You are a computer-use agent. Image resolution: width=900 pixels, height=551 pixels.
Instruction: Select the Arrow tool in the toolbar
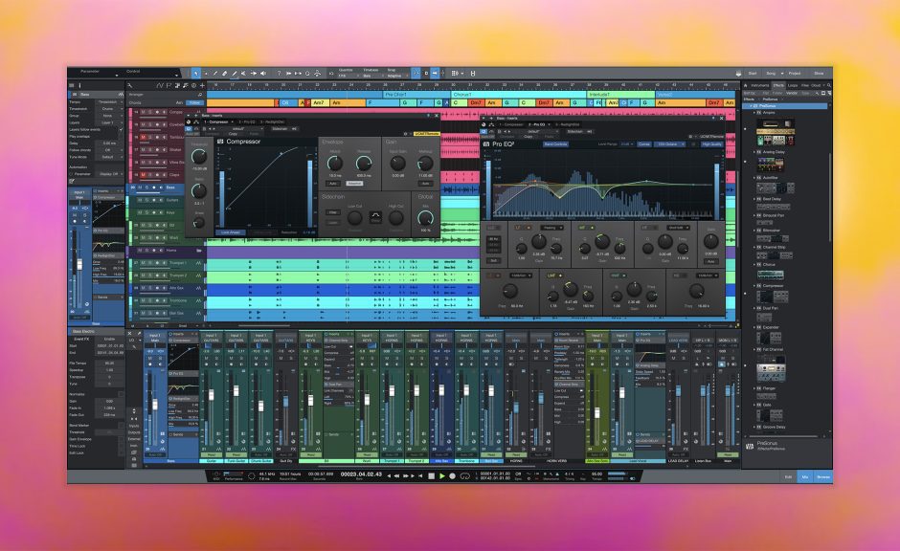[195, 71]
